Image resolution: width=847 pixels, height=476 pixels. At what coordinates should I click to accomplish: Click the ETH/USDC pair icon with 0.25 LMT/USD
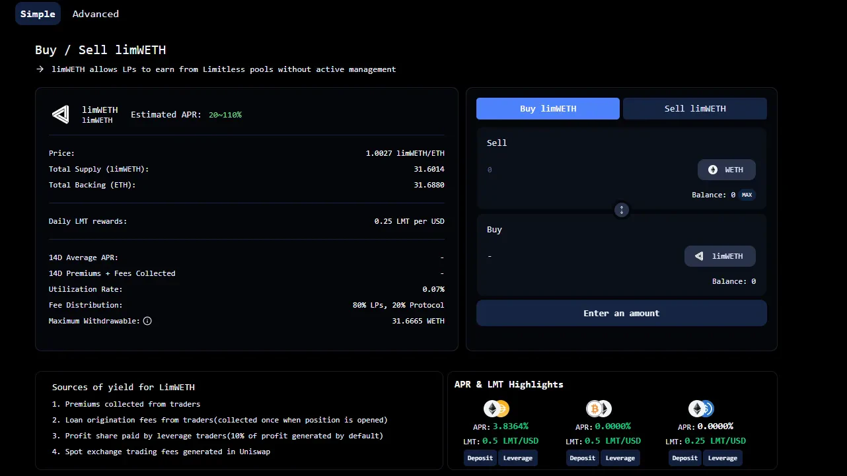coord(702,409)
